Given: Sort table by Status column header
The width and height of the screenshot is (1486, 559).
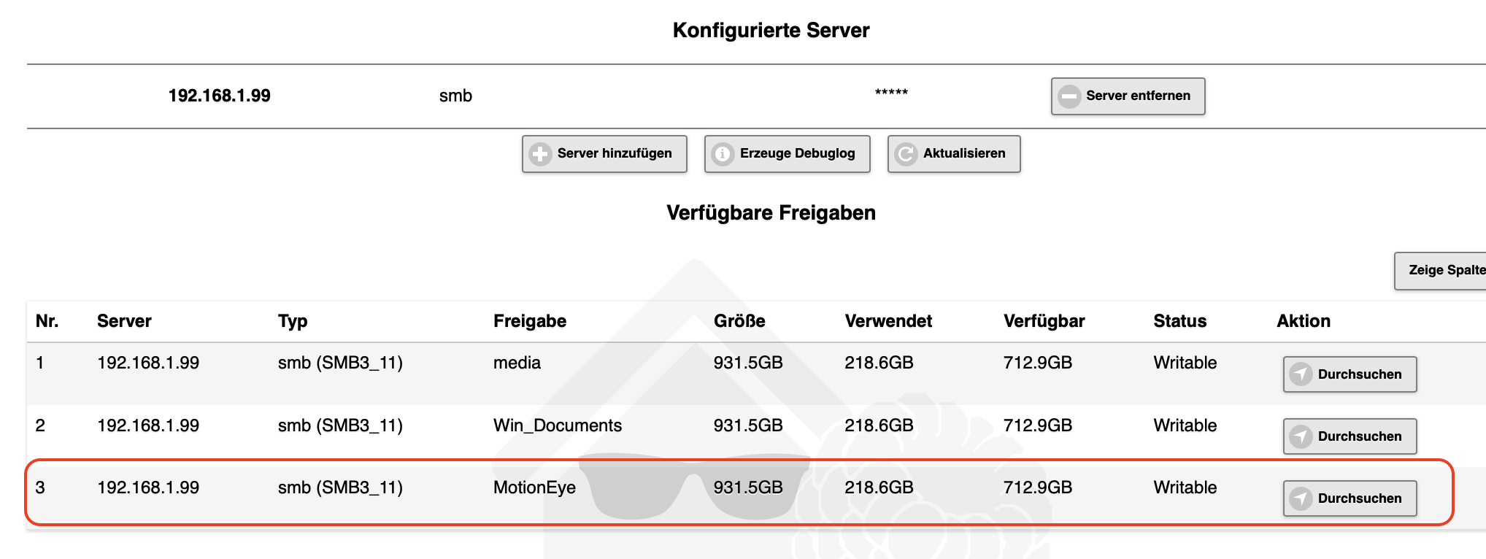Looking at the screenshot, I should 1179,321.
